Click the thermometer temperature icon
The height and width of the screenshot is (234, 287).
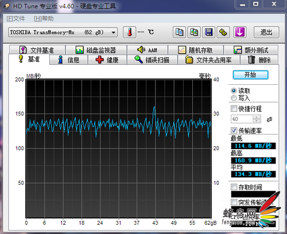click(x=130, y=32)
